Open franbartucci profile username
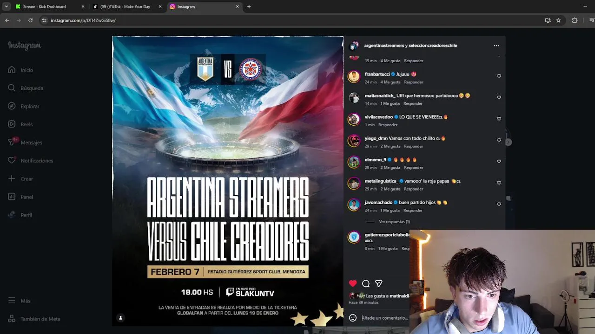595x334 pixels. click(377, 74)
